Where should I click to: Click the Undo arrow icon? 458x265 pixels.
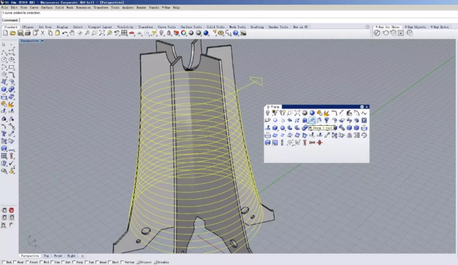(64, 33)
